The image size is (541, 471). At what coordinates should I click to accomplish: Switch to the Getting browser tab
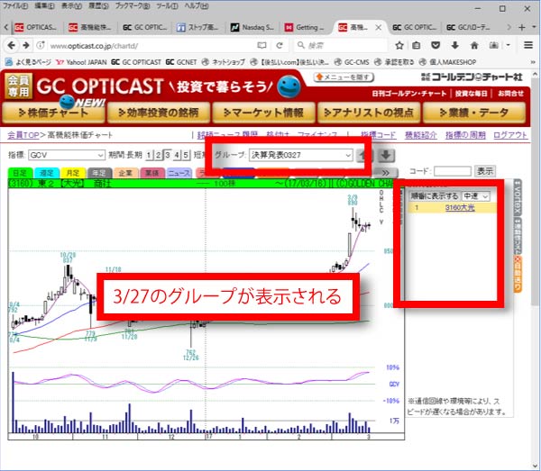pos(306,27)
